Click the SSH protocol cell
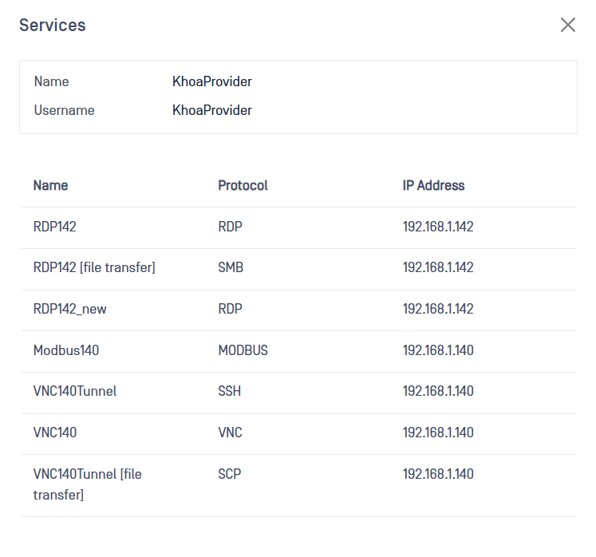This screenshot has width=596, height=557. click(x=229, y=391)
